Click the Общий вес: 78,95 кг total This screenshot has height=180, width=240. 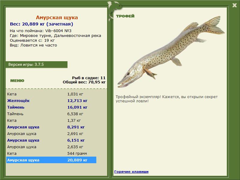(x=84, y=82)
